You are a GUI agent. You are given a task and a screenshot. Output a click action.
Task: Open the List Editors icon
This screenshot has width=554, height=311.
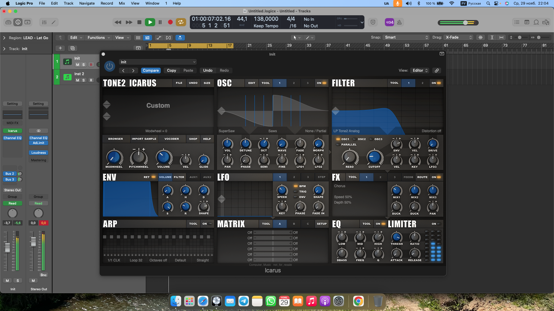[x=517, y=22]
